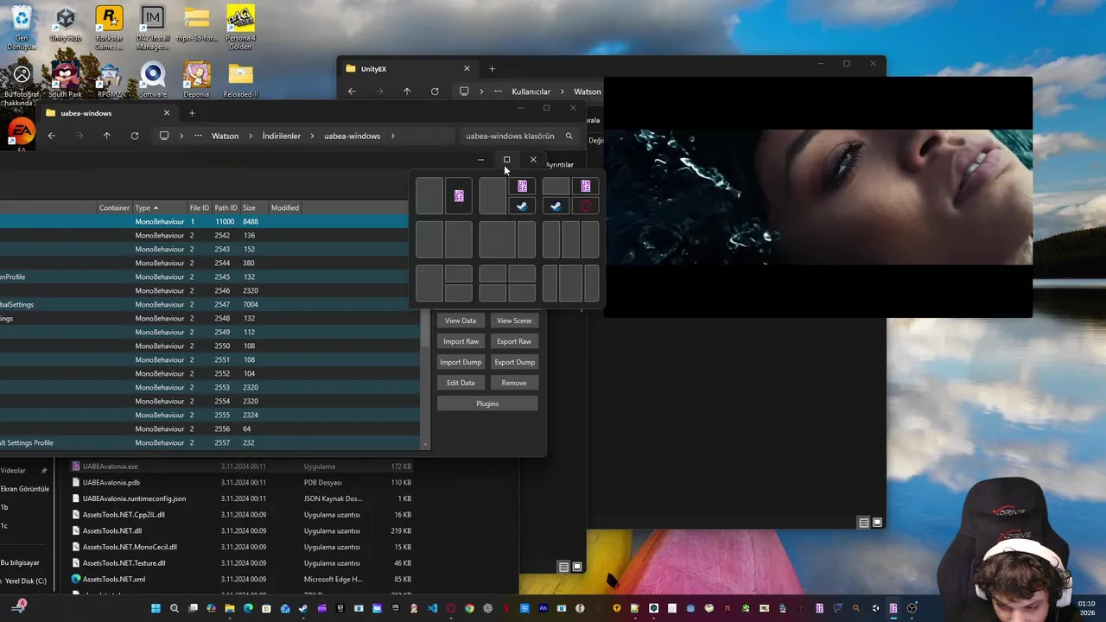
Task: Open Visual Studio Code from taskbar
Action: pos(433,608)
